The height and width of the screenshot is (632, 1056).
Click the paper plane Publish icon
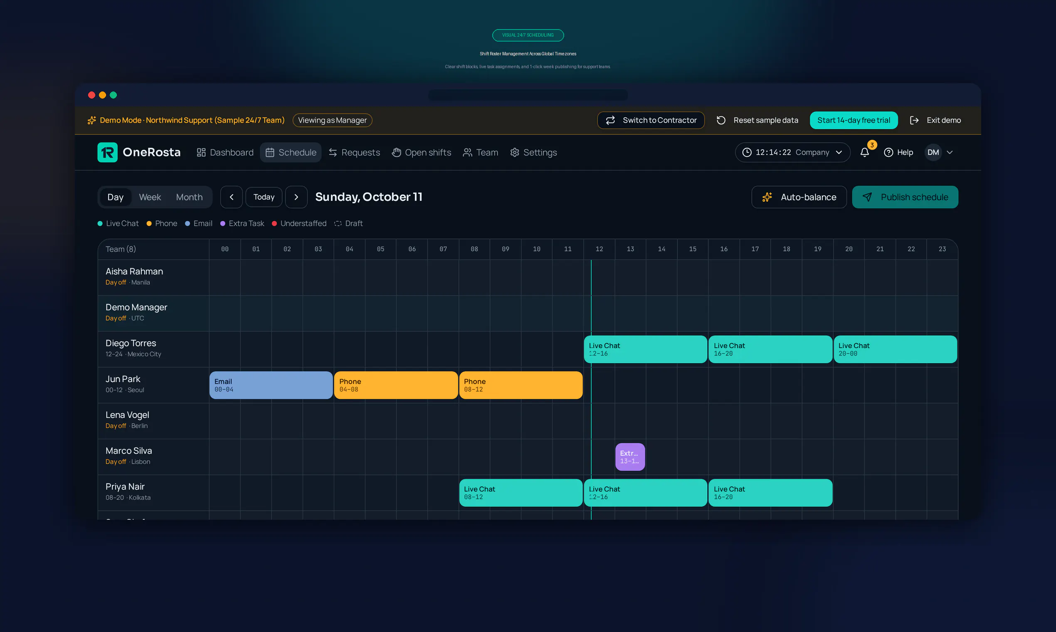click(x=867, y=197)
